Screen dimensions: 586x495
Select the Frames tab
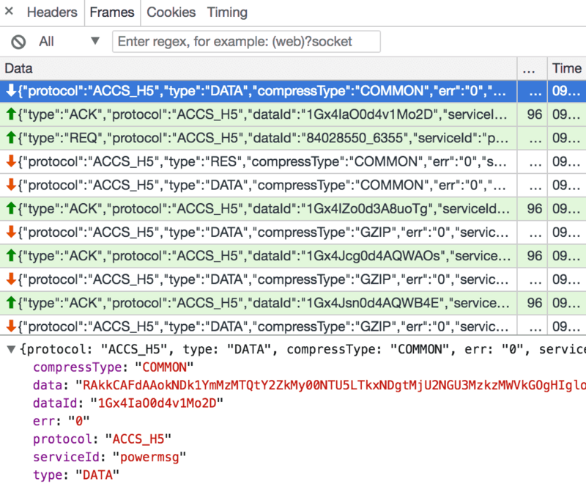pyautogui.click(x=112, y=12)
